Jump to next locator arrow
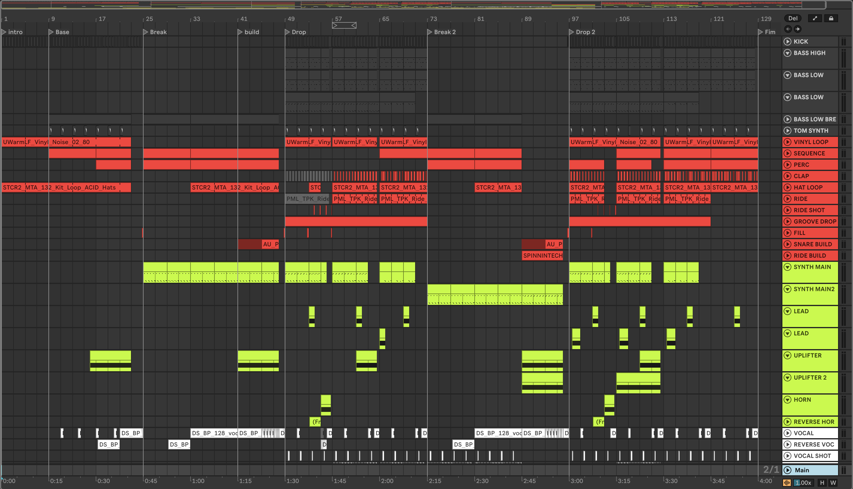Image resolution: width=853 pixels, height=489 pixels. pyautogui.click(x=798, y=29)
